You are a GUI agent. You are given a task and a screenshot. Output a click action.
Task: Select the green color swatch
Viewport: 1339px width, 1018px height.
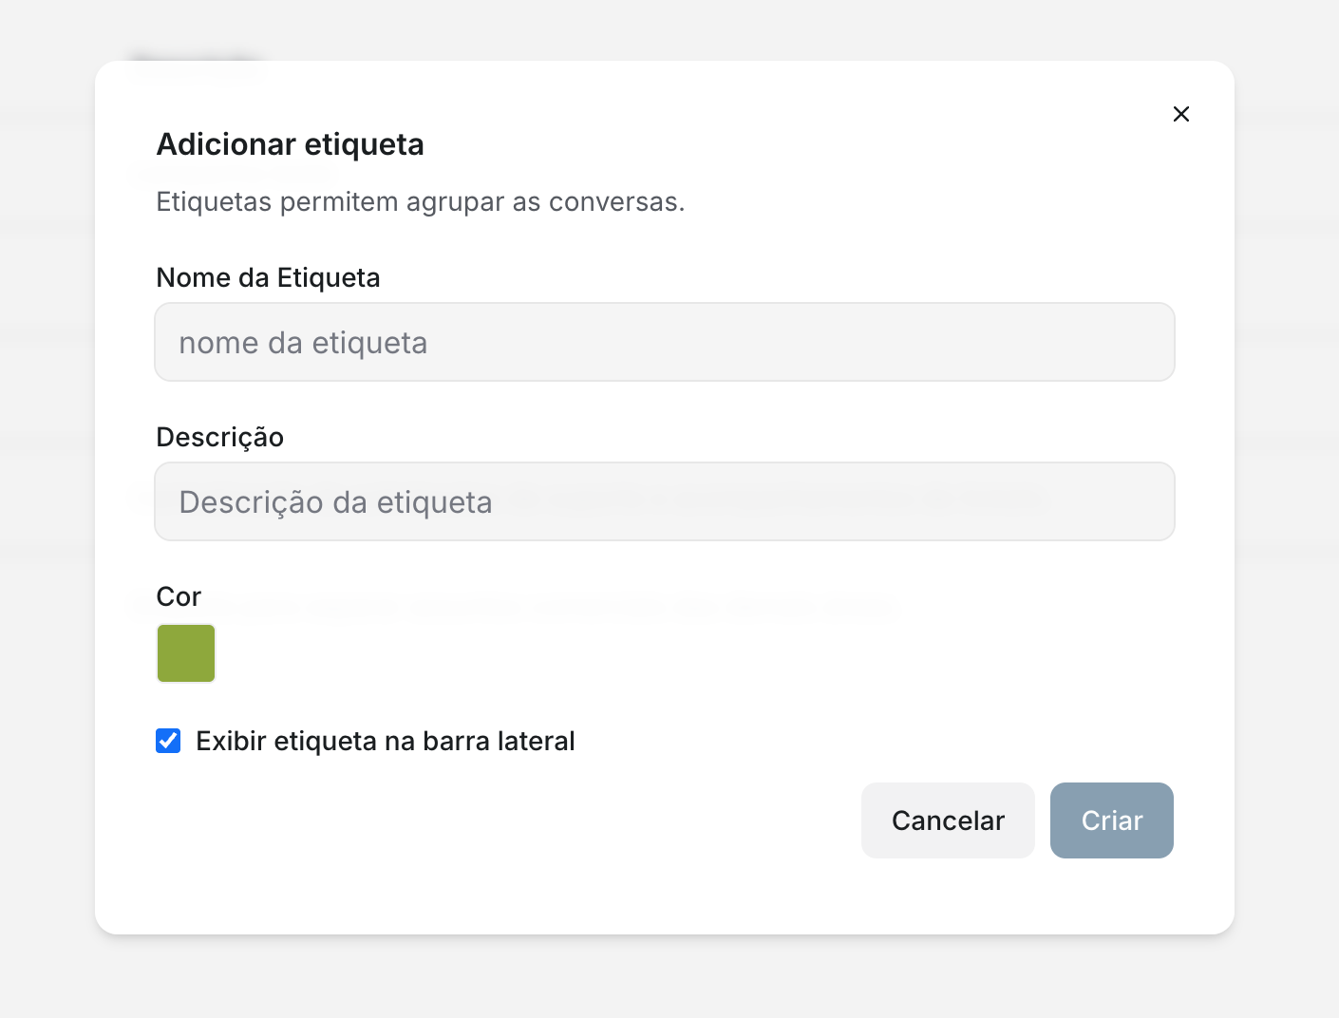(186, 653)
